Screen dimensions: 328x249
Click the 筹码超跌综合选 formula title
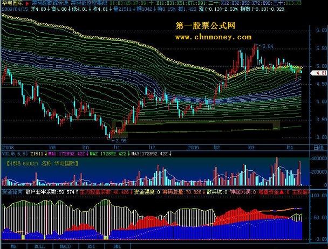50,3
